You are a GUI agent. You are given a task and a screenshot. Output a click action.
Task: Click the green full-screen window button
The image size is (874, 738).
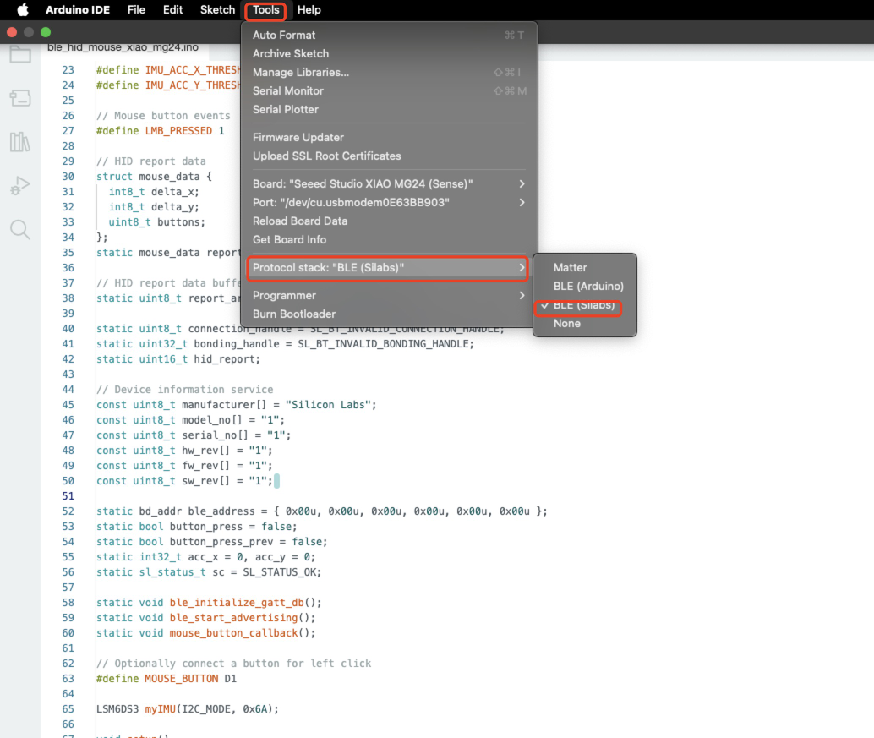46,32
